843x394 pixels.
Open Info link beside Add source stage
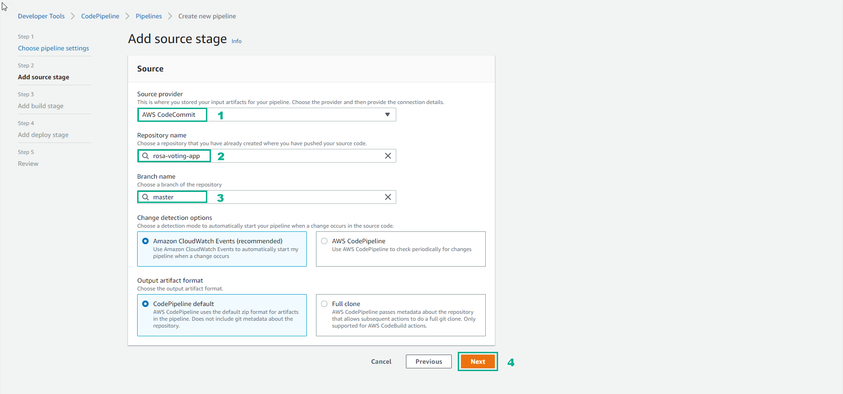click(x=236, y=41)
